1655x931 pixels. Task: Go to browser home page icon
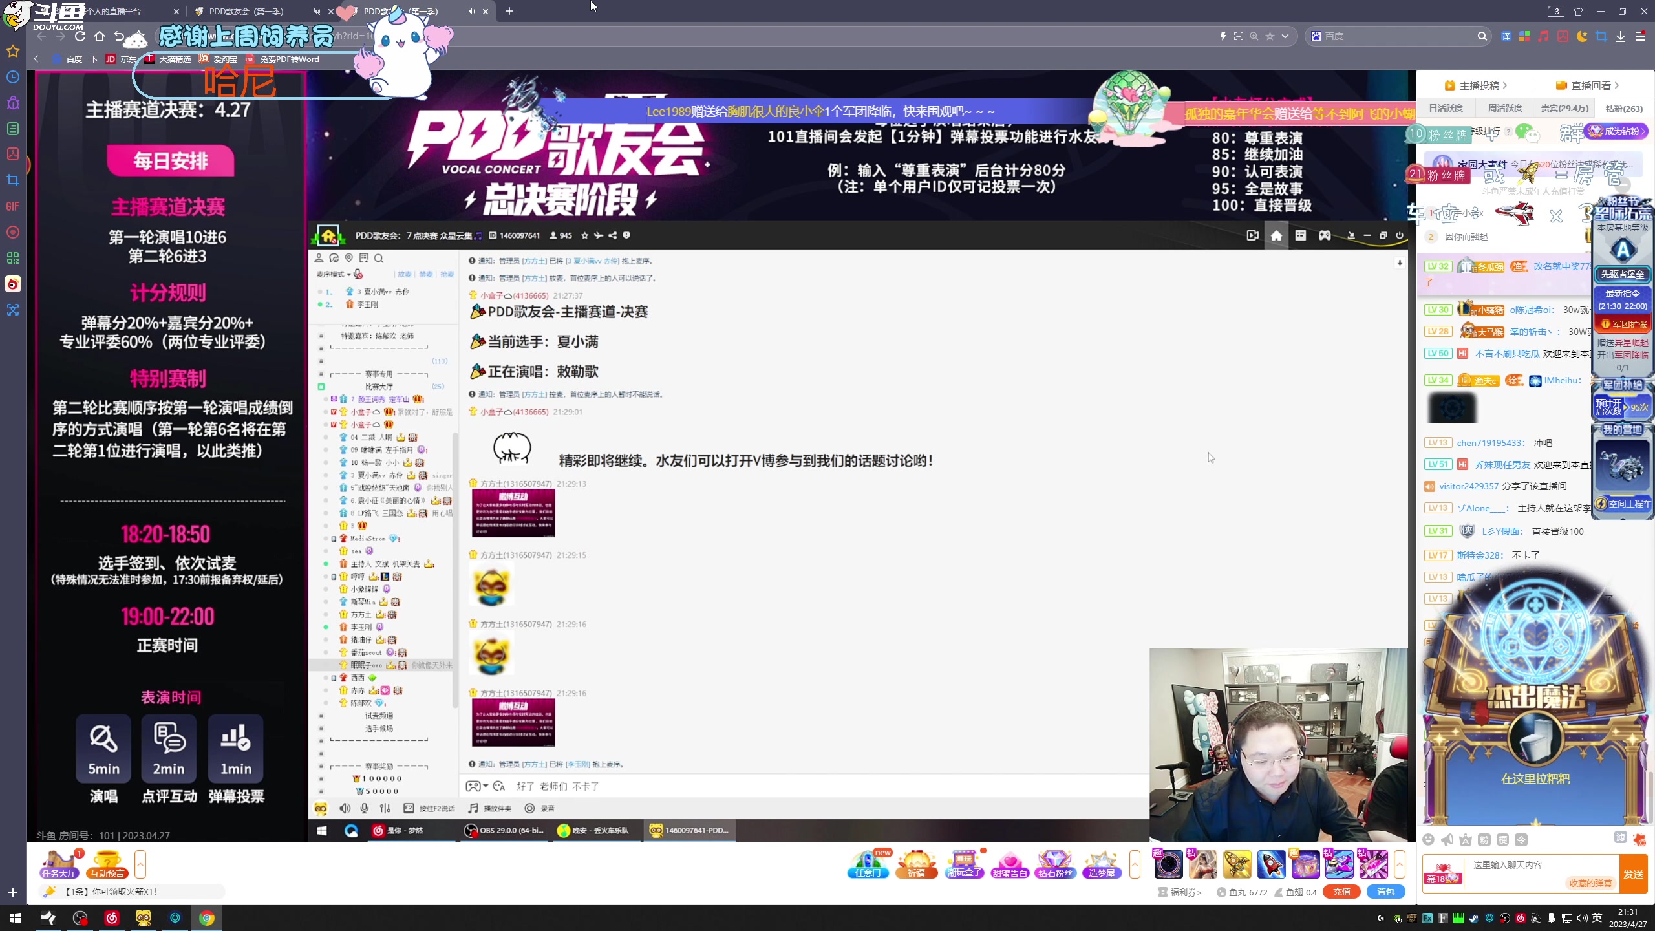[x=100, y=36]
